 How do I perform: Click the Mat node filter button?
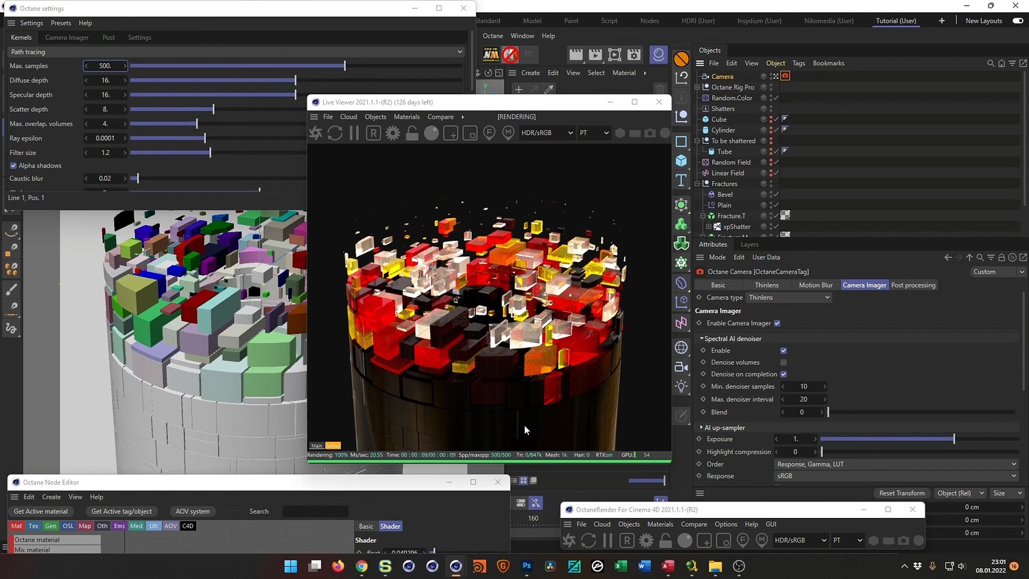click(16, 526)
